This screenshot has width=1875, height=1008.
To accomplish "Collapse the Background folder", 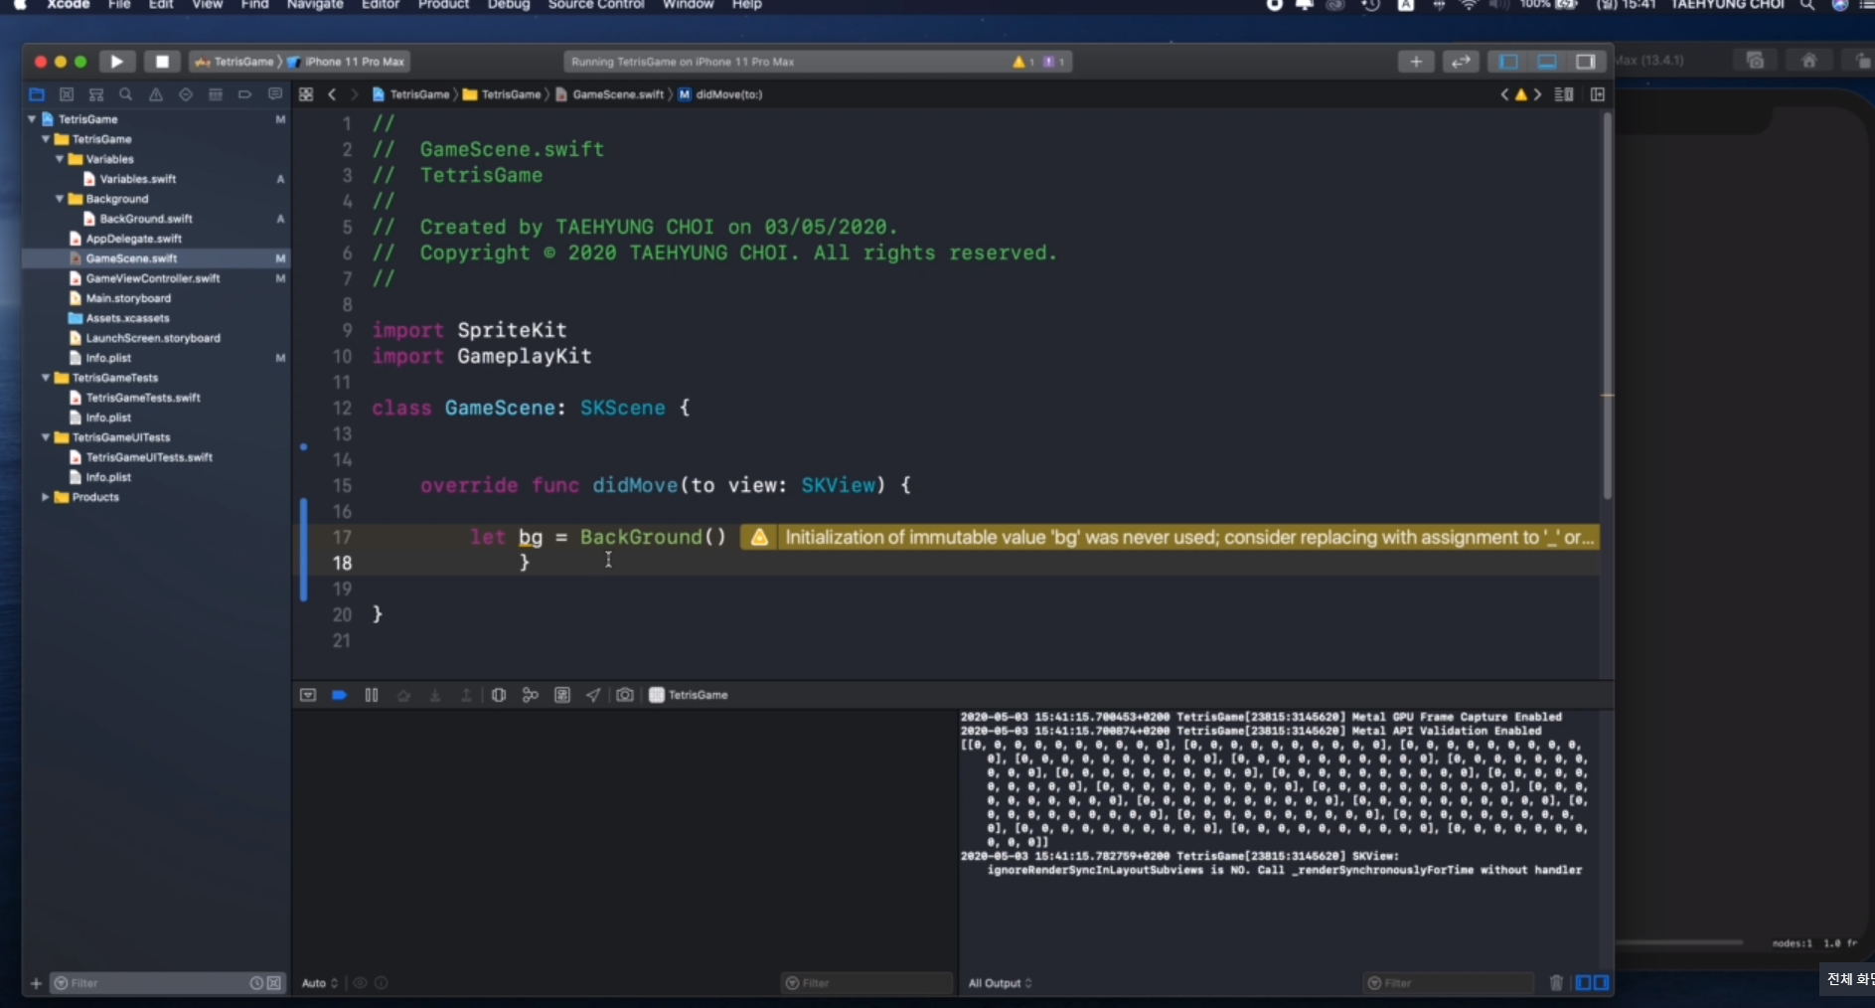I will coord(60,199).
